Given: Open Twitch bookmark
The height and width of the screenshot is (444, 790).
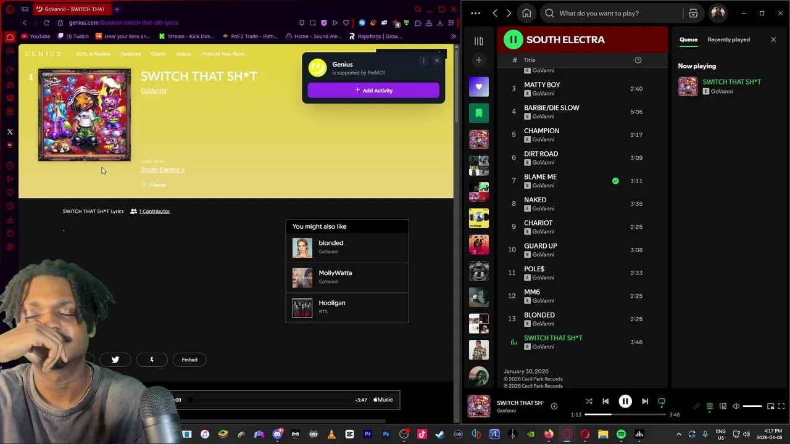Looking at the screenshot, I should [x=73, y=36].
